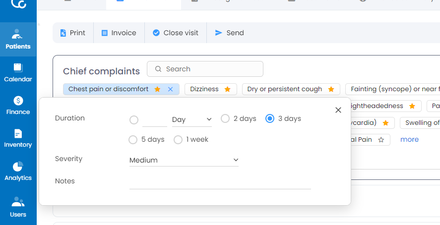Toggle favorite star on Dizziness

point(228,89)
